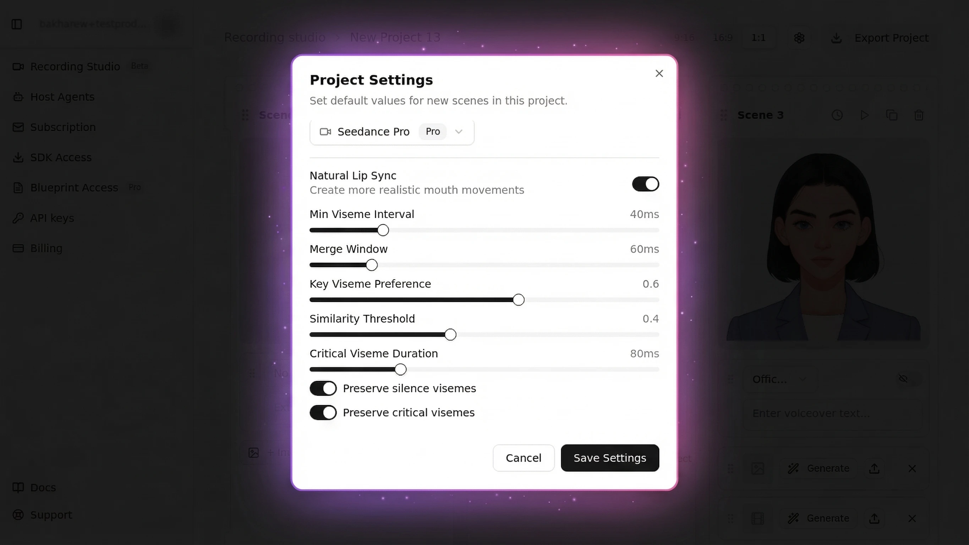969x545 pixels.
Task: Open Export Project
Action: tap(892, 38)
